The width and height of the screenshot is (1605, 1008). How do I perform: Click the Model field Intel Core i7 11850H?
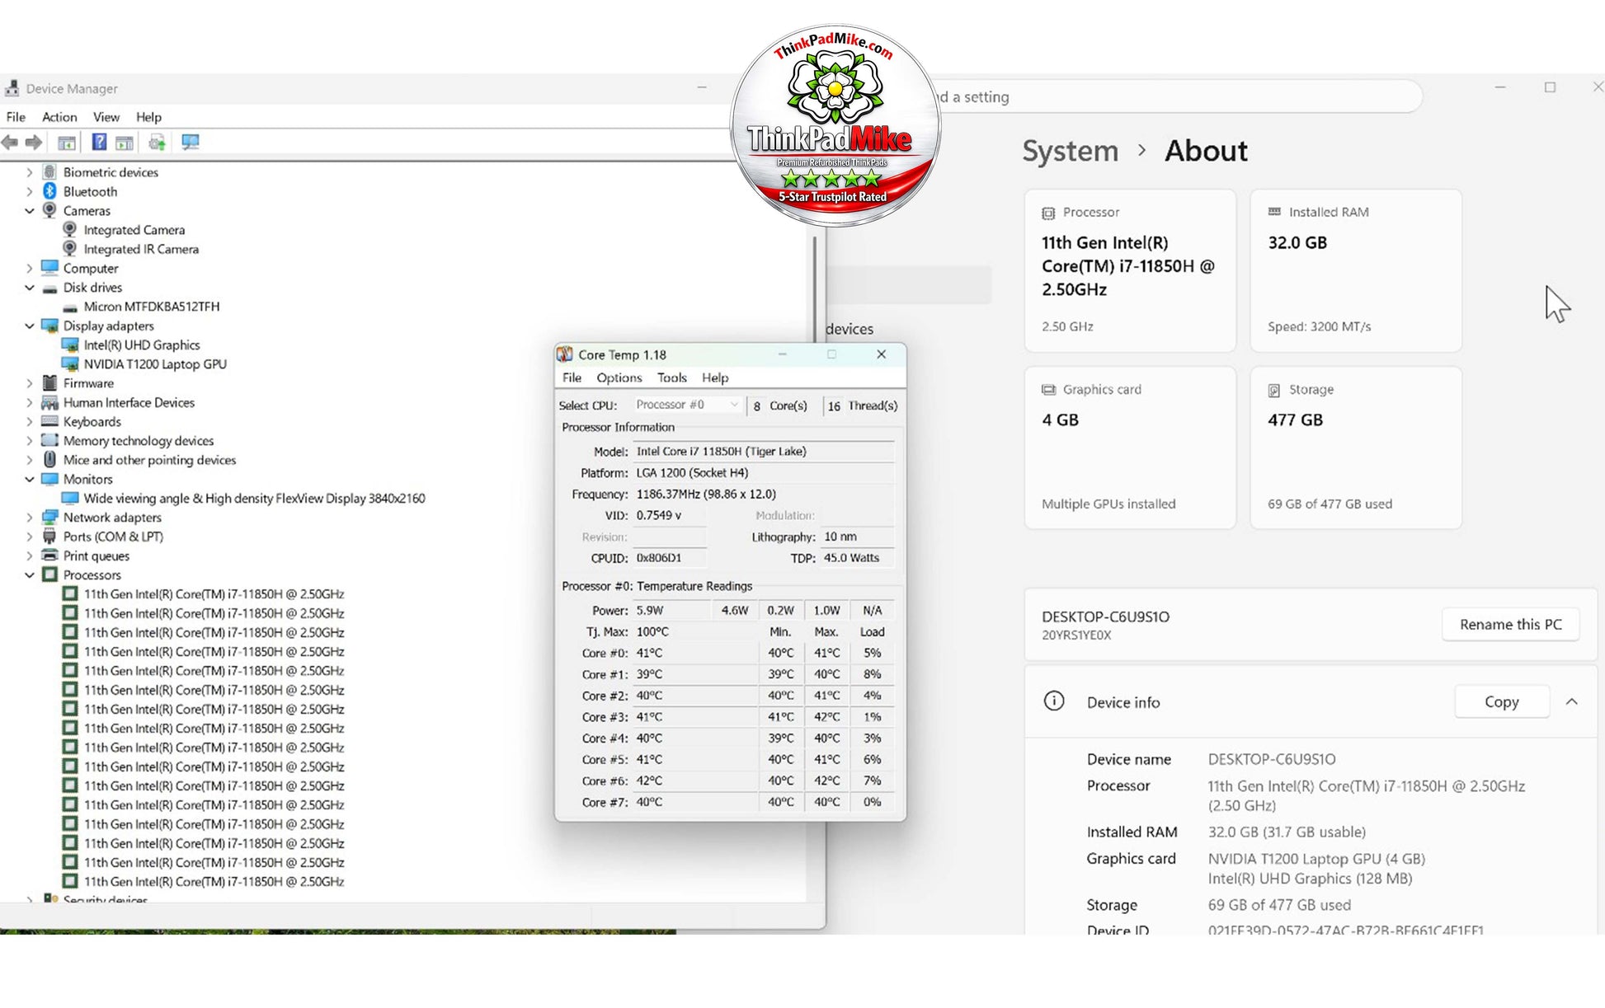pos(764,452)
